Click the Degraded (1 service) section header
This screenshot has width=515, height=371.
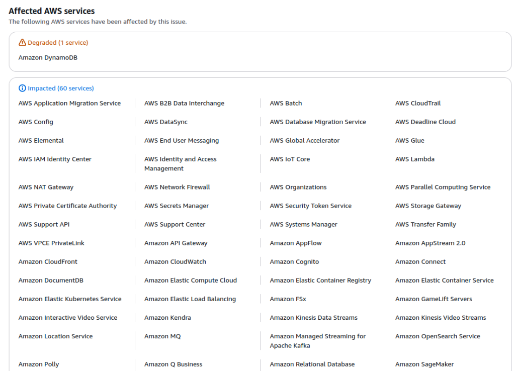click(57, 43)
